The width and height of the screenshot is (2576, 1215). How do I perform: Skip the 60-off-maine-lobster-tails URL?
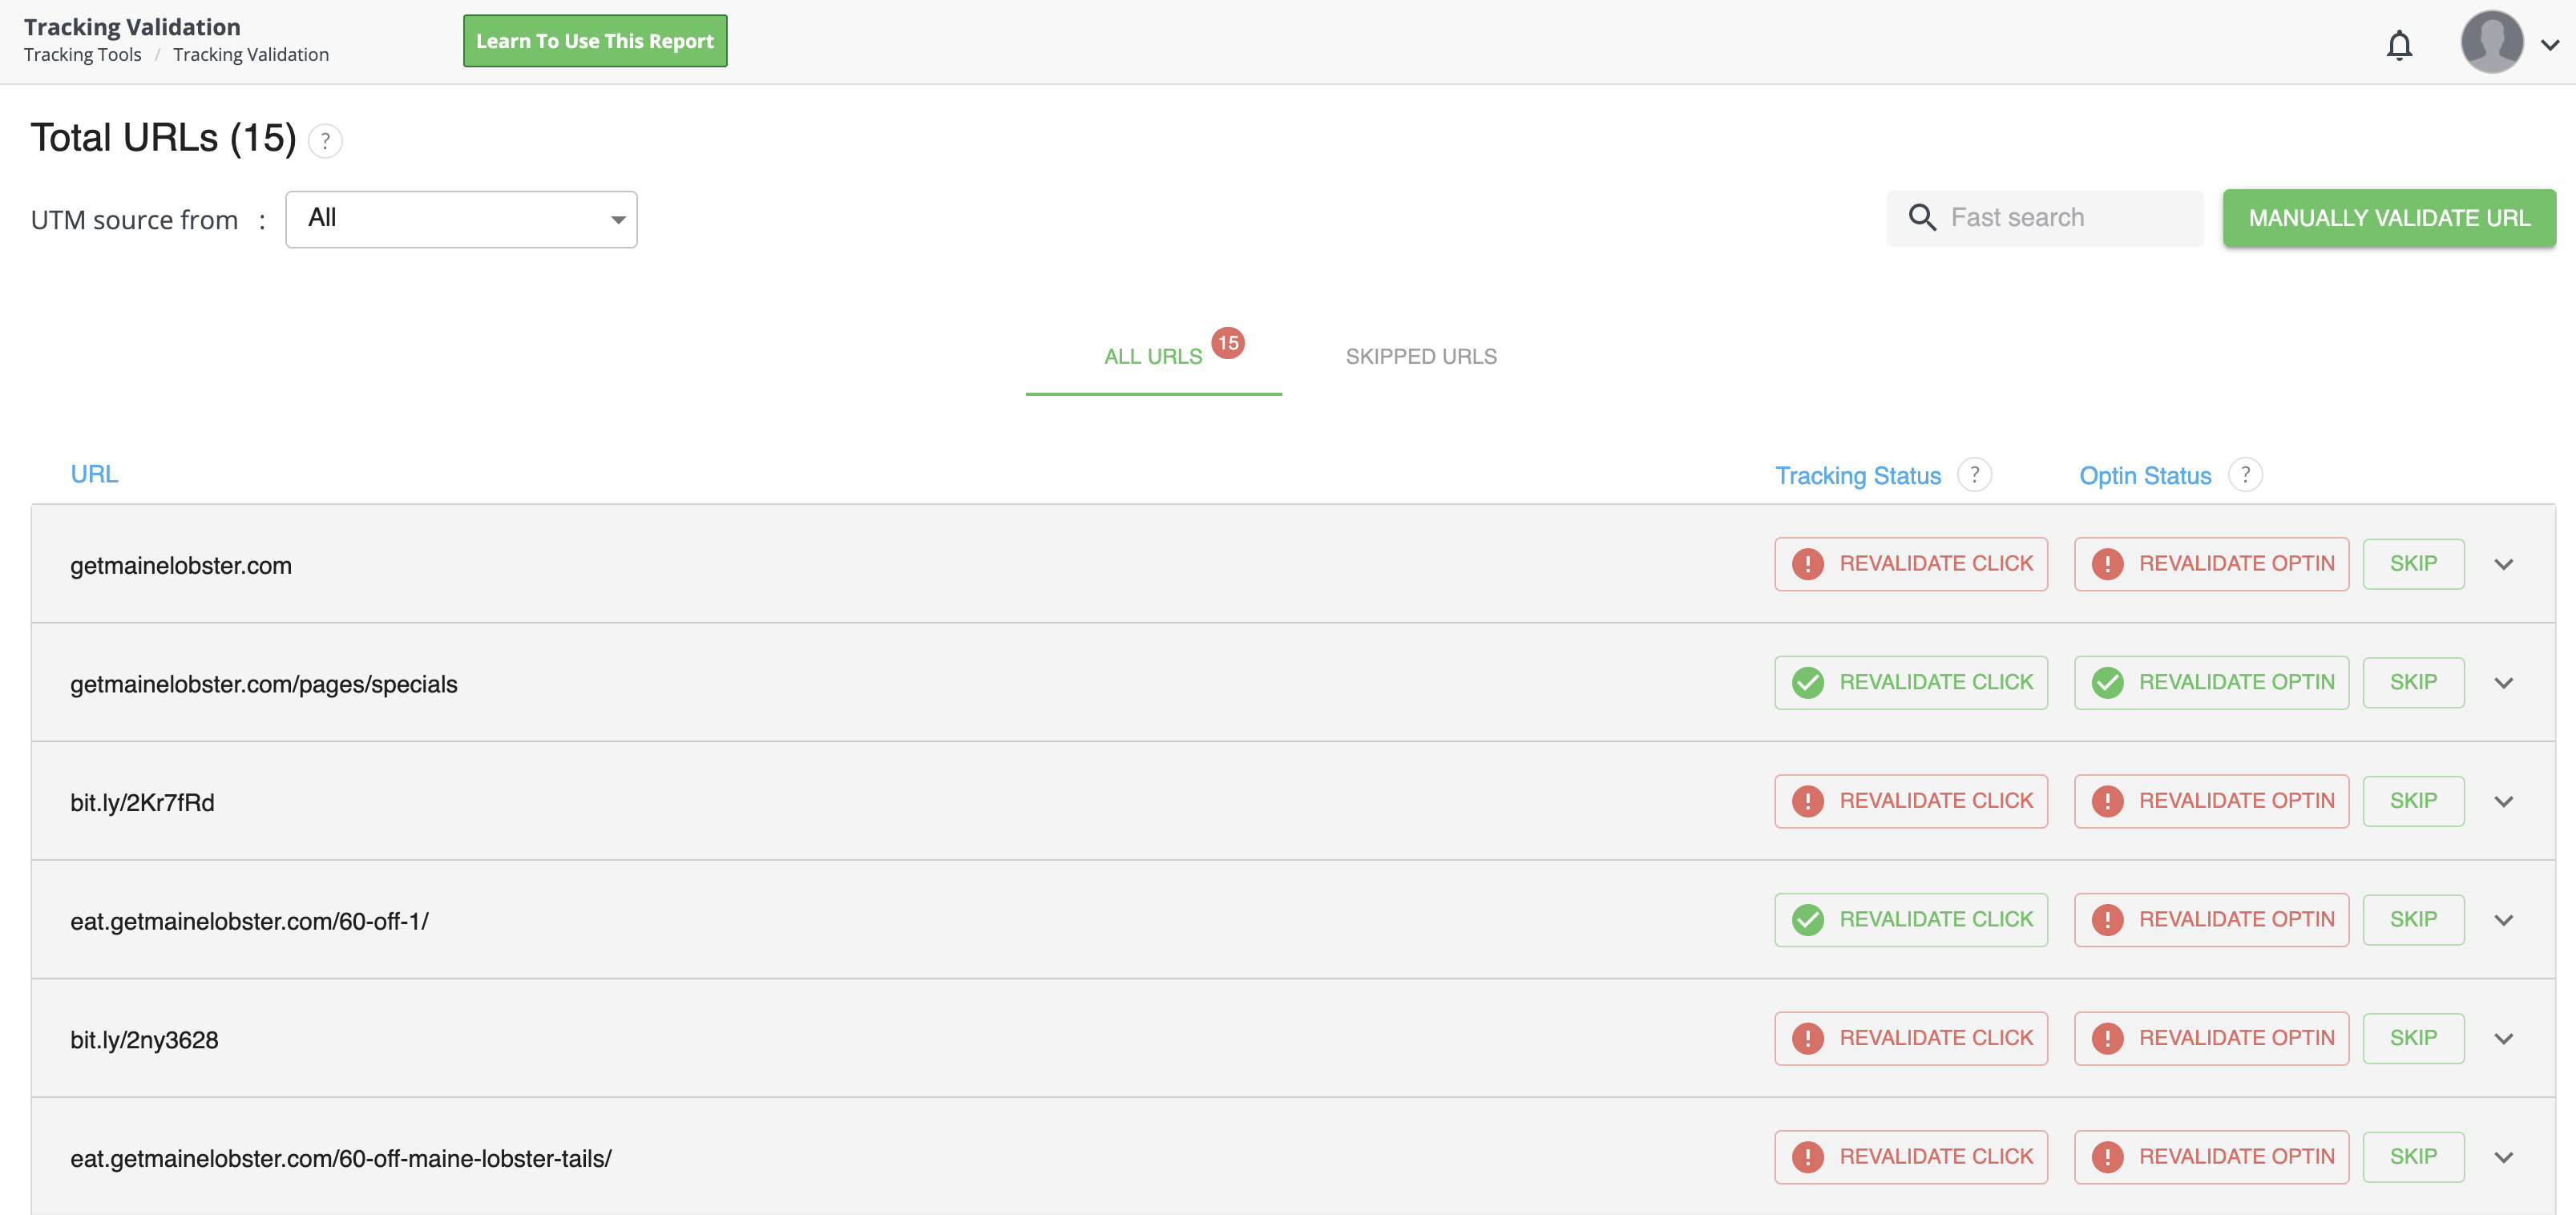[x=2413, y=1157]
